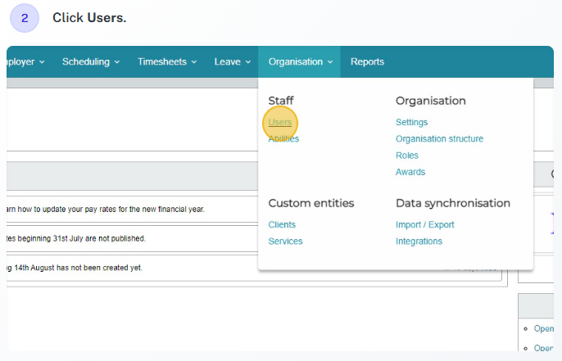Screen dimensions: 562x361
Task: Collapse the Organisation dropdown chevron
Action: (330, 62)
